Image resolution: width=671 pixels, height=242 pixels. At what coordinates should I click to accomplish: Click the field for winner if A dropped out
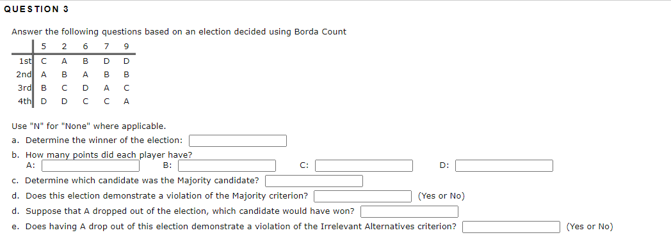tap(410, 212)
